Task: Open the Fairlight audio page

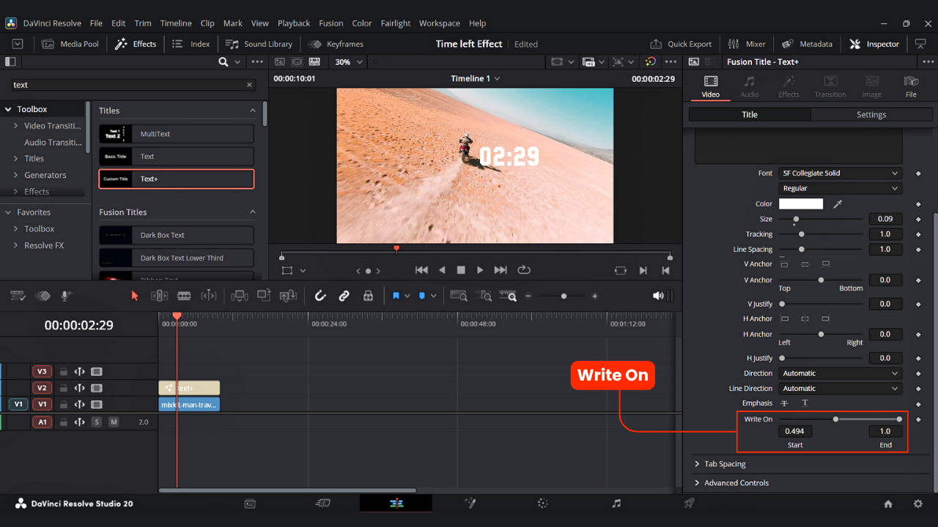Action: click(x=616, y=503)
